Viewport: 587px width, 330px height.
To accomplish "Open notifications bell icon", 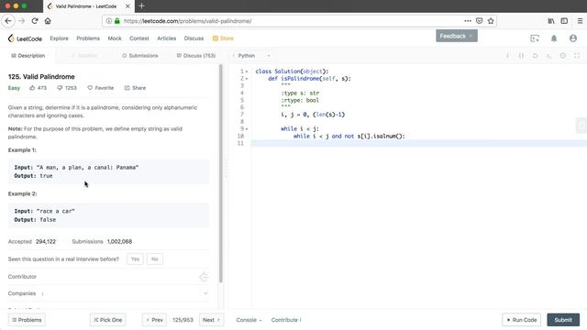I will [554, 38].
